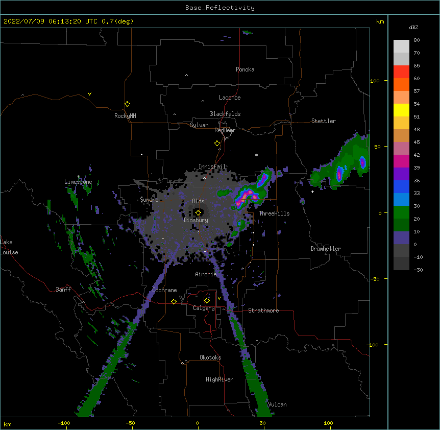Click the -50 tick on the bottom axis

point(130,423)
